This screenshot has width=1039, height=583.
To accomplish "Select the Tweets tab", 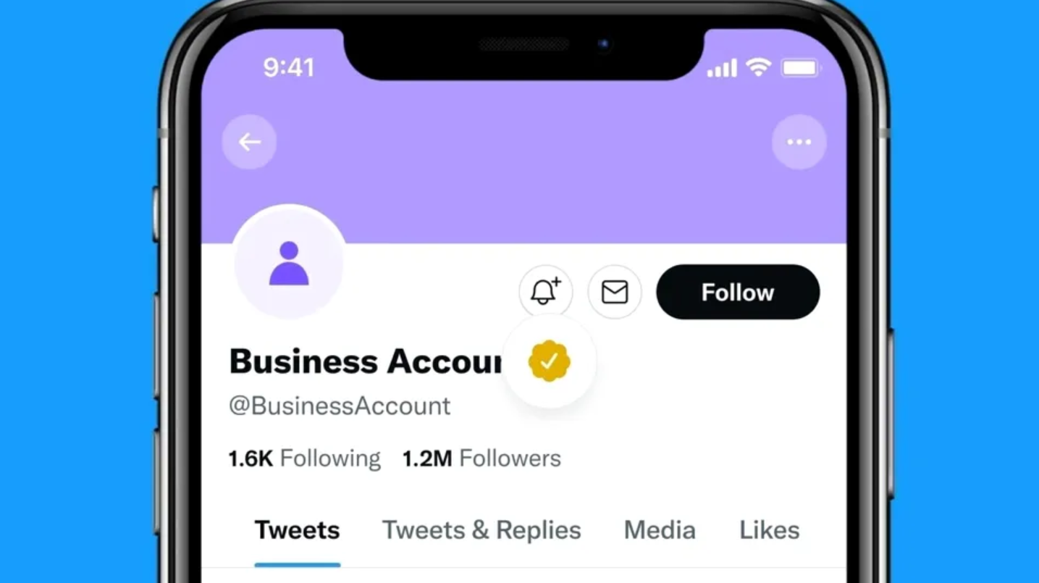I will tap(297, 530).
